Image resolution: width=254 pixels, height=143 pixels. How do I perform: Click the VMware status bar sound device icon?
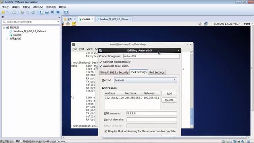click(x=242, y=141)
